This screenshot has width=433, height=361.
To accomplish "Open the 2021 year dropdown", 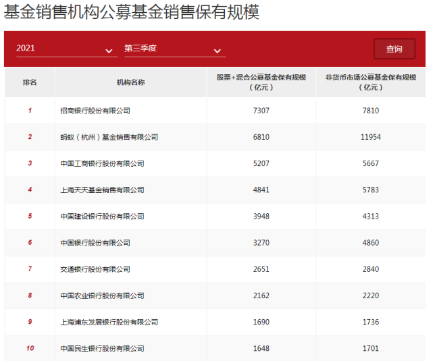I will (67, 49).
